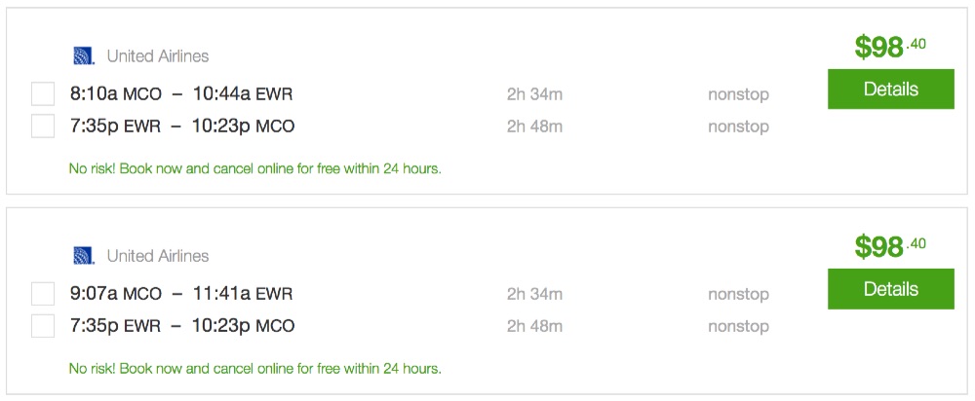Check the 8:10a MCO to EWR flight checkbox
The width and height of the screenshot is (975, 401).
coord(43,94)
